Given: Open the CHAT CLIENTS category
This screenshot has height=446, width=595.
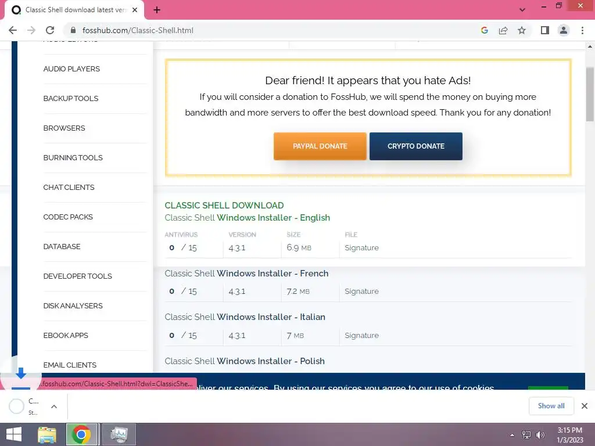Looking at the screenshot, I should pyautogui.click(x=69, y=188).
